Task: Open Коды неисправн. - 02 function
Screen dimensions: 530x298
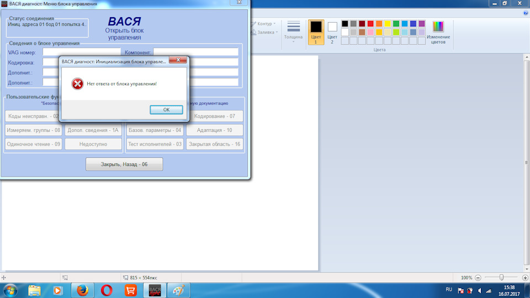Action: pos(33,116)
